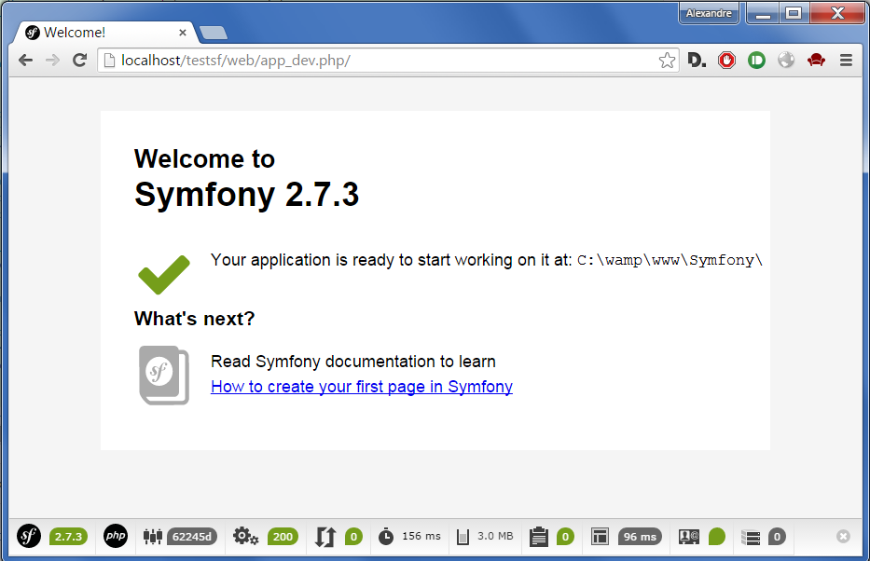Bookmark this page with the star icon
The width and height of the screenshot is (870, 561).
tap(667, 60)
